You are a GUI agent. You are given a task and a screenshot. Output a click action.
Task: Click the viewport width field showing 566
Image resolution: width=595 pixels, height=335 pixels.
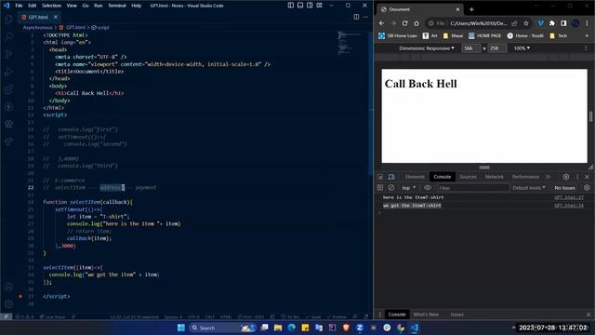tap(471, 48)
